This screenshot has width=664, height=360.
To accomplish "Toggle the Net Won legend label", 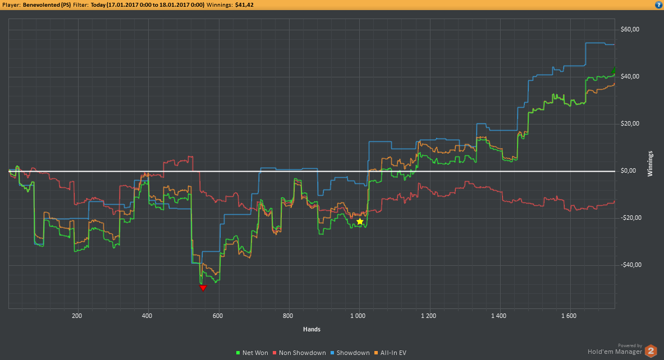I will point(255,353).
